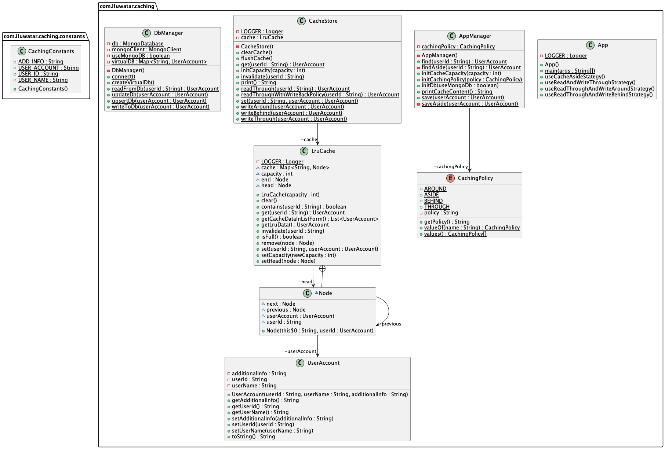Image resolution: width=665 pixels, height=449 pixels.
Task: Click the THROUGH enum constant in CachingPolicy
Action: (437, 207)
